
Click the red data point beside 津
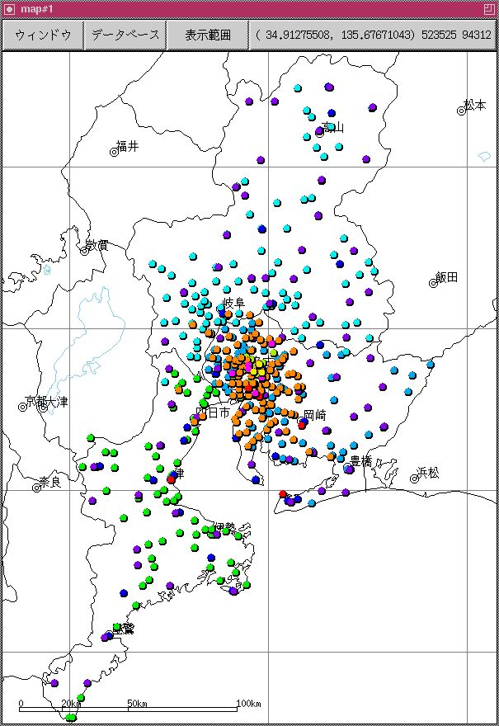click(x=171, y=478)
